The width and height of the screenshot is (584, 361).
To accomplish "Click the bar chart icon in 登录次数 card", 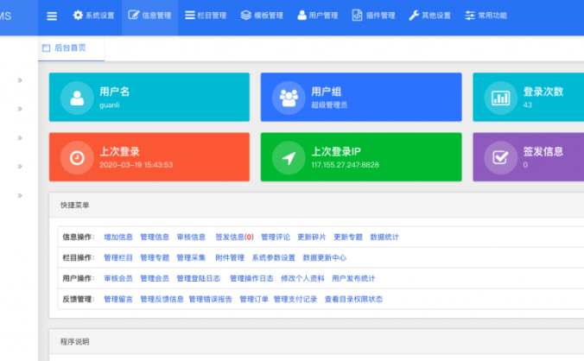I will coord(500,98).
